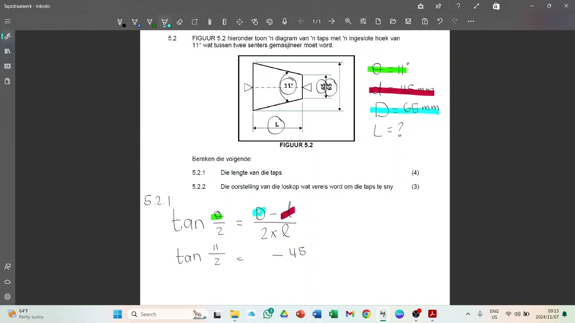Open the library sidebar tab
This screenshot has width=575, height=323.
coord(7,51)
